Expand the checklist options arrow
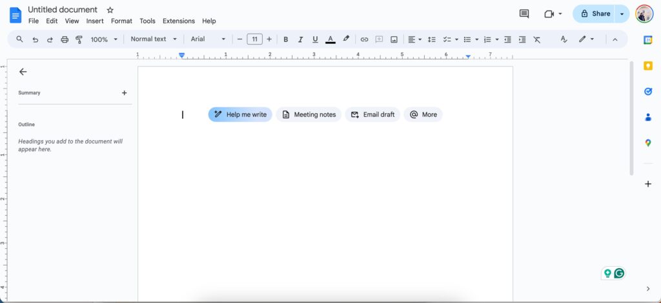The height and width of the screenshot is (303, 661). pos(456,39)
